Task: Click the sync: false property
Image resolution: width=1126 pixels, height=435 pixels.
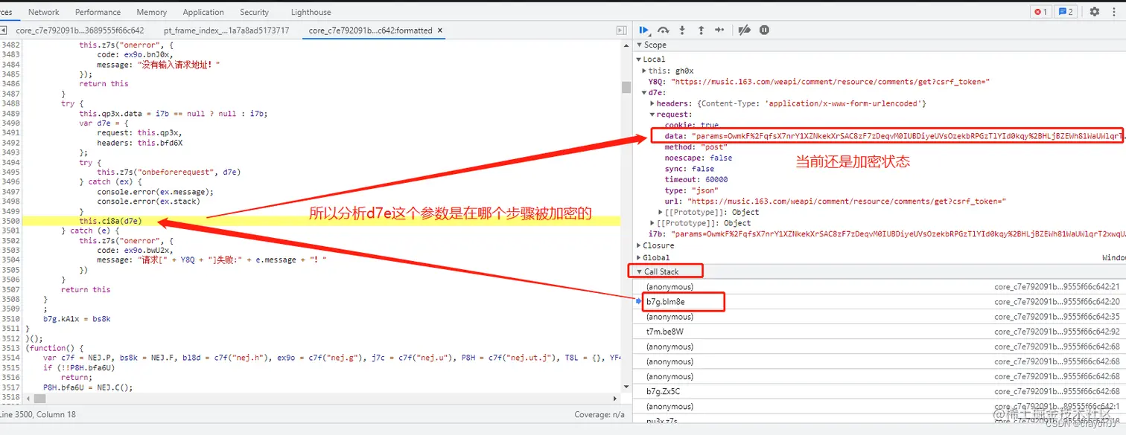Action: tap(688, 169)
